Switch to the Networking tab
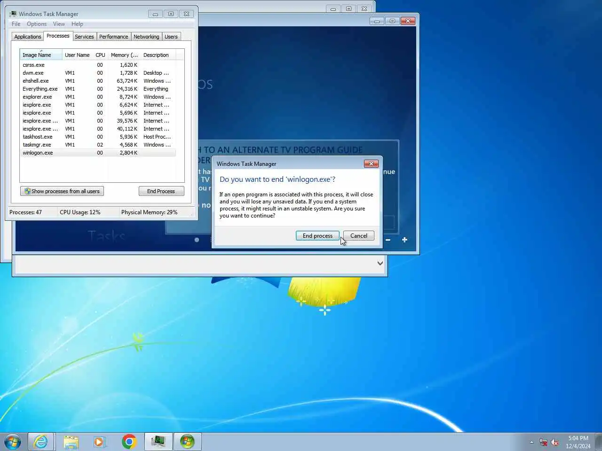The image size is (602, 451). coord(146,37)
